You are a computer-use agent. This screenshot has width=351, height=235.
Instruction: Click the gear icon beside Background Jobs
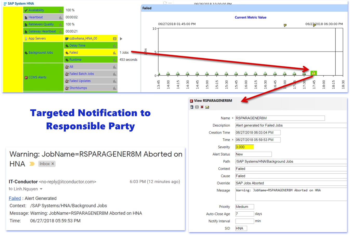pos(27,52)
